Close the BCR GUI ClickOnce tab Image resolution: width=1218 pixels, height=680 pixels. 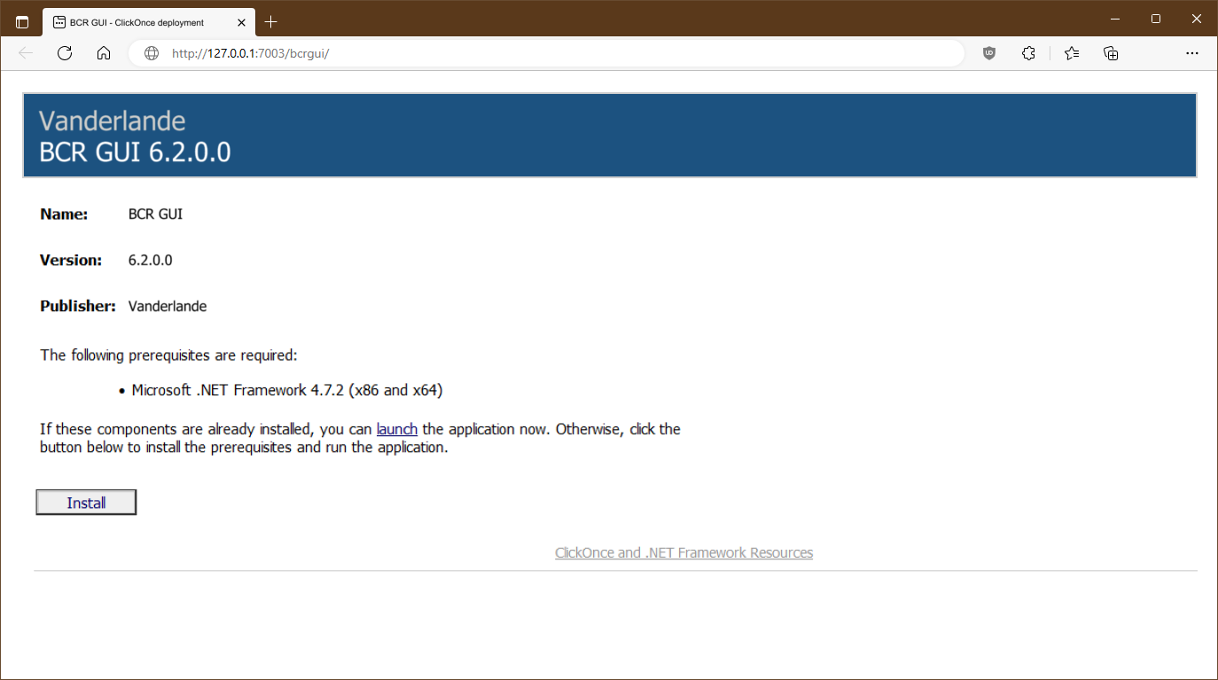243,22
